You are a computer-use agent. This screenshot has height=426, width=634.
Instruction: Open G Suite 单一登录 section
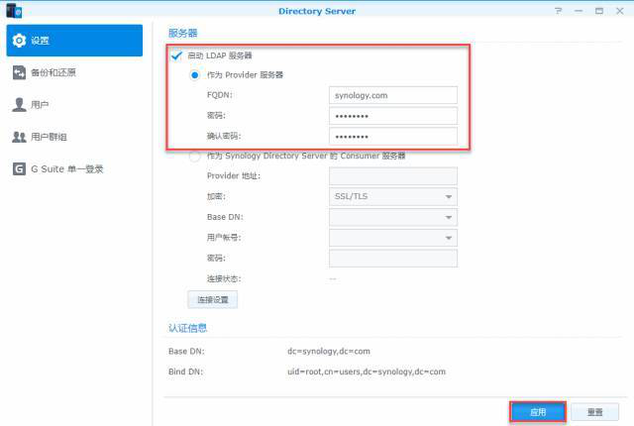click(x=74, y=169)
